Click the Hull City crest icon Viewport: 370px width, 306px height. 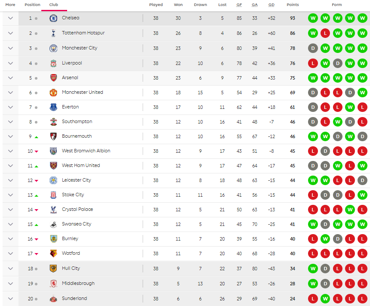[53, 269]
